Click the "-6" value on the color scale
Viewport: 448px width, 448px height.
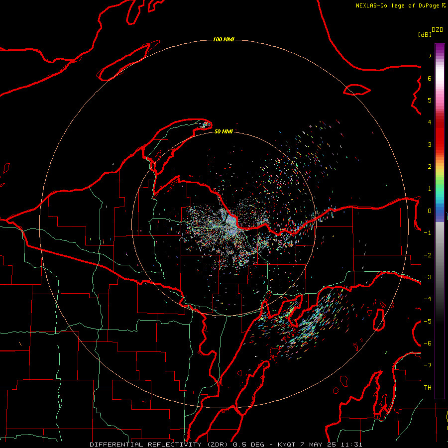pyautogui.click(x=428, y=343)
